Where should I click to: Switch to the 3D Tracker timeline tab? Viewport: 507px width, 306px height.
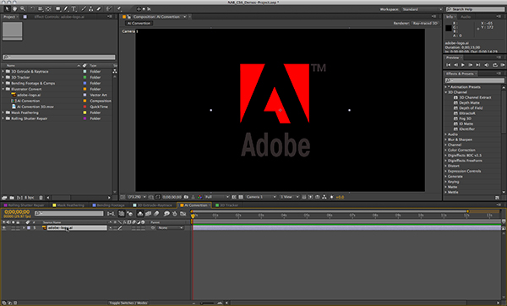(227, 205)
